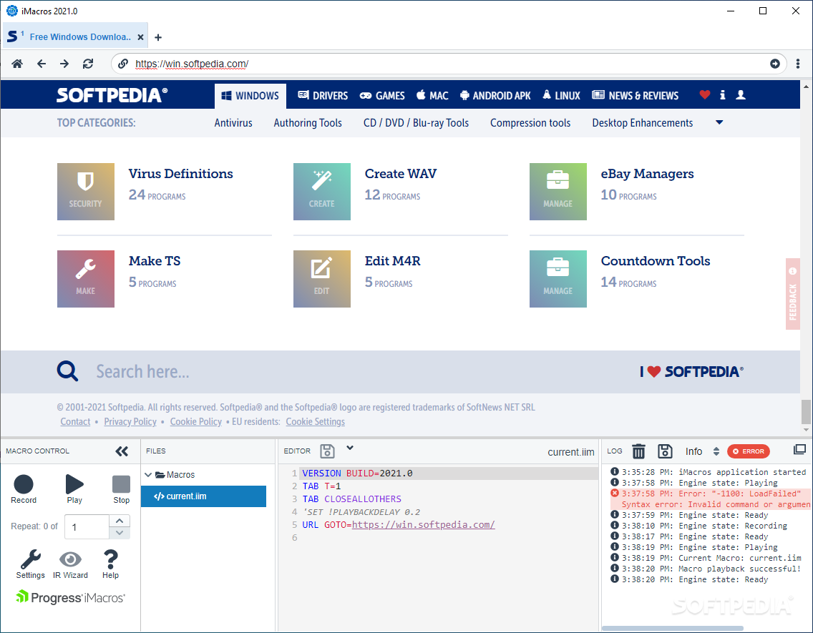
Task: Click the red heart favorites icon
Action: pyautogui.click(x=705, y=95)
